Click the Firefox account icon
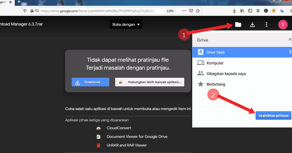292x153 pixels. click(258, 11)
